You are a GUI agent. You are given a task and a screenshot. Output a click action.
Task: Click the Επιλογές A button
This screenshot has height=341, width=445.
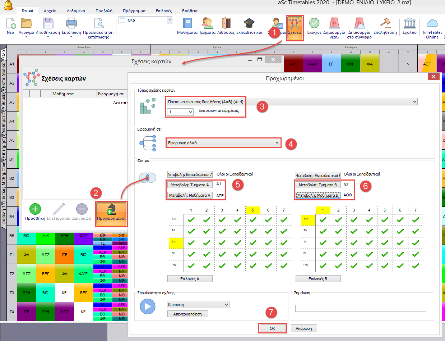190,278
